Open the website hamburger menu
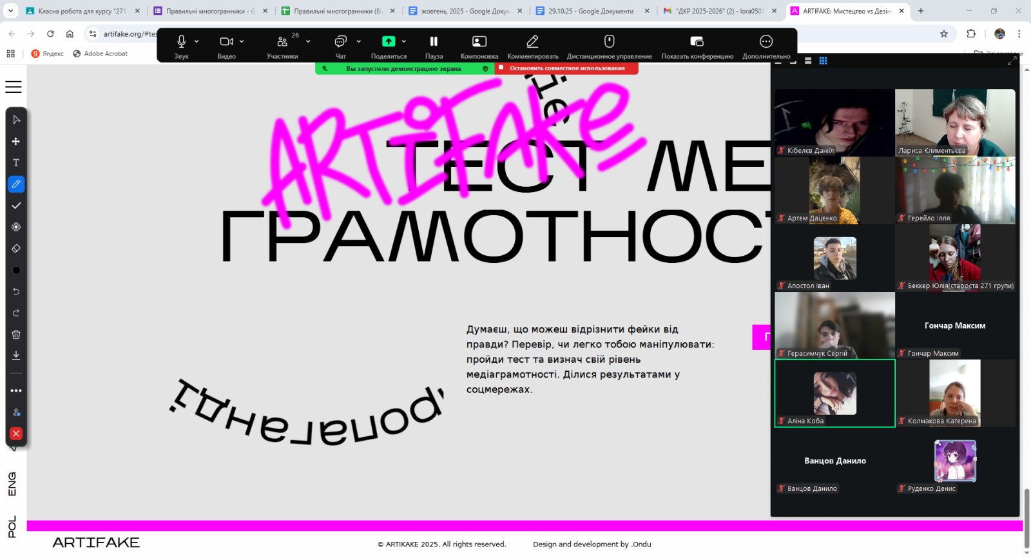This screenshot has height=558, width=1031. (x=14, y=87)
